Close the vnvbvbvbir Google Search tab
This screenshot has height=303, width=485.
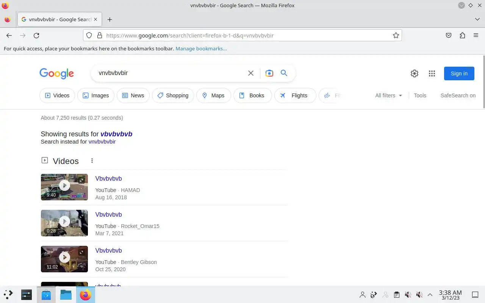pyautogui.click(x=95, y=19)
